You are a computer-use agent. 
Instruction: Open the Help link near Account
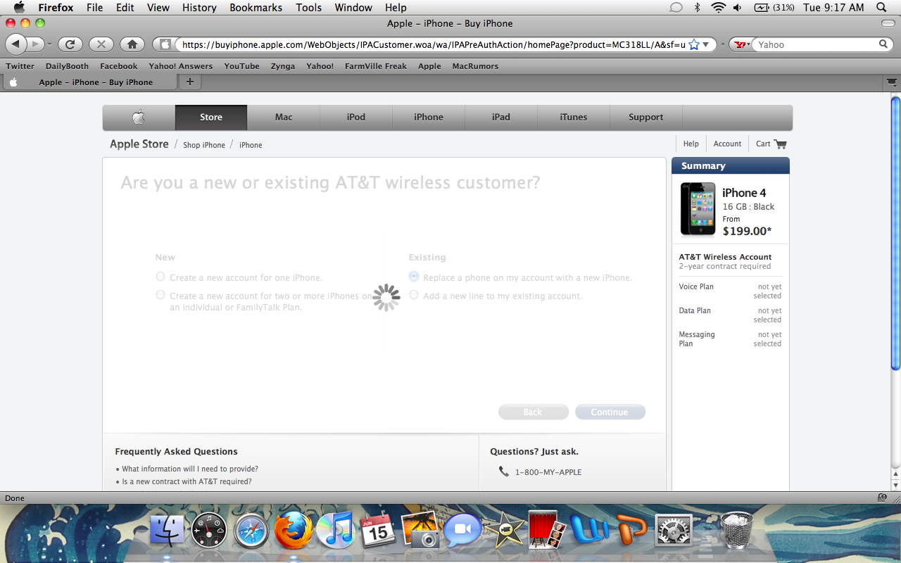691,144
